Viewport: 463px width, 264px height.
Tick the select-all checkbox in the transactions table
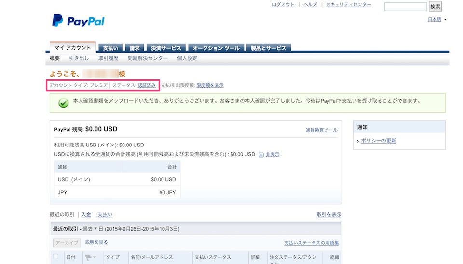point(56,257)
